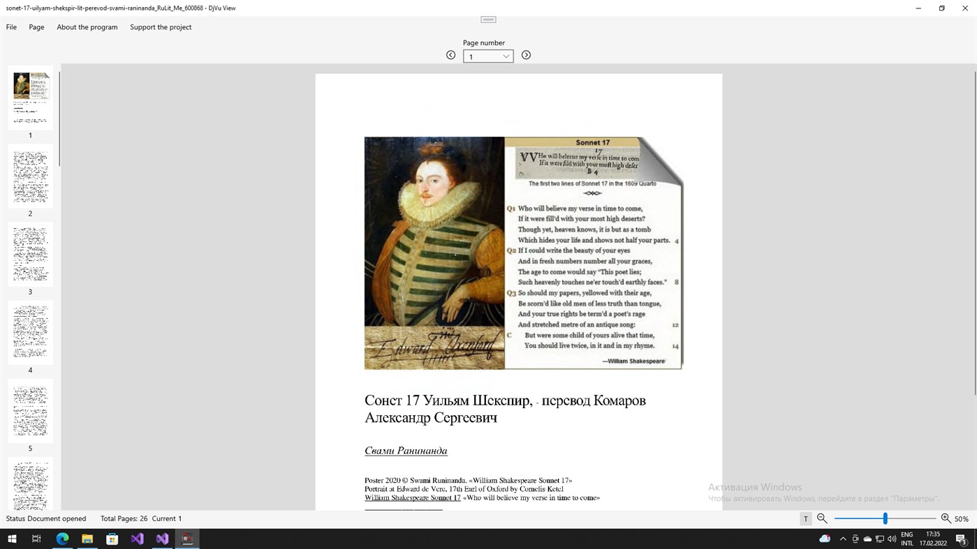Image resolution: width=977 pixels, height=549 pixels.
Task: Open the second Visual Studio taskbar icon
Action: [162, 539]
